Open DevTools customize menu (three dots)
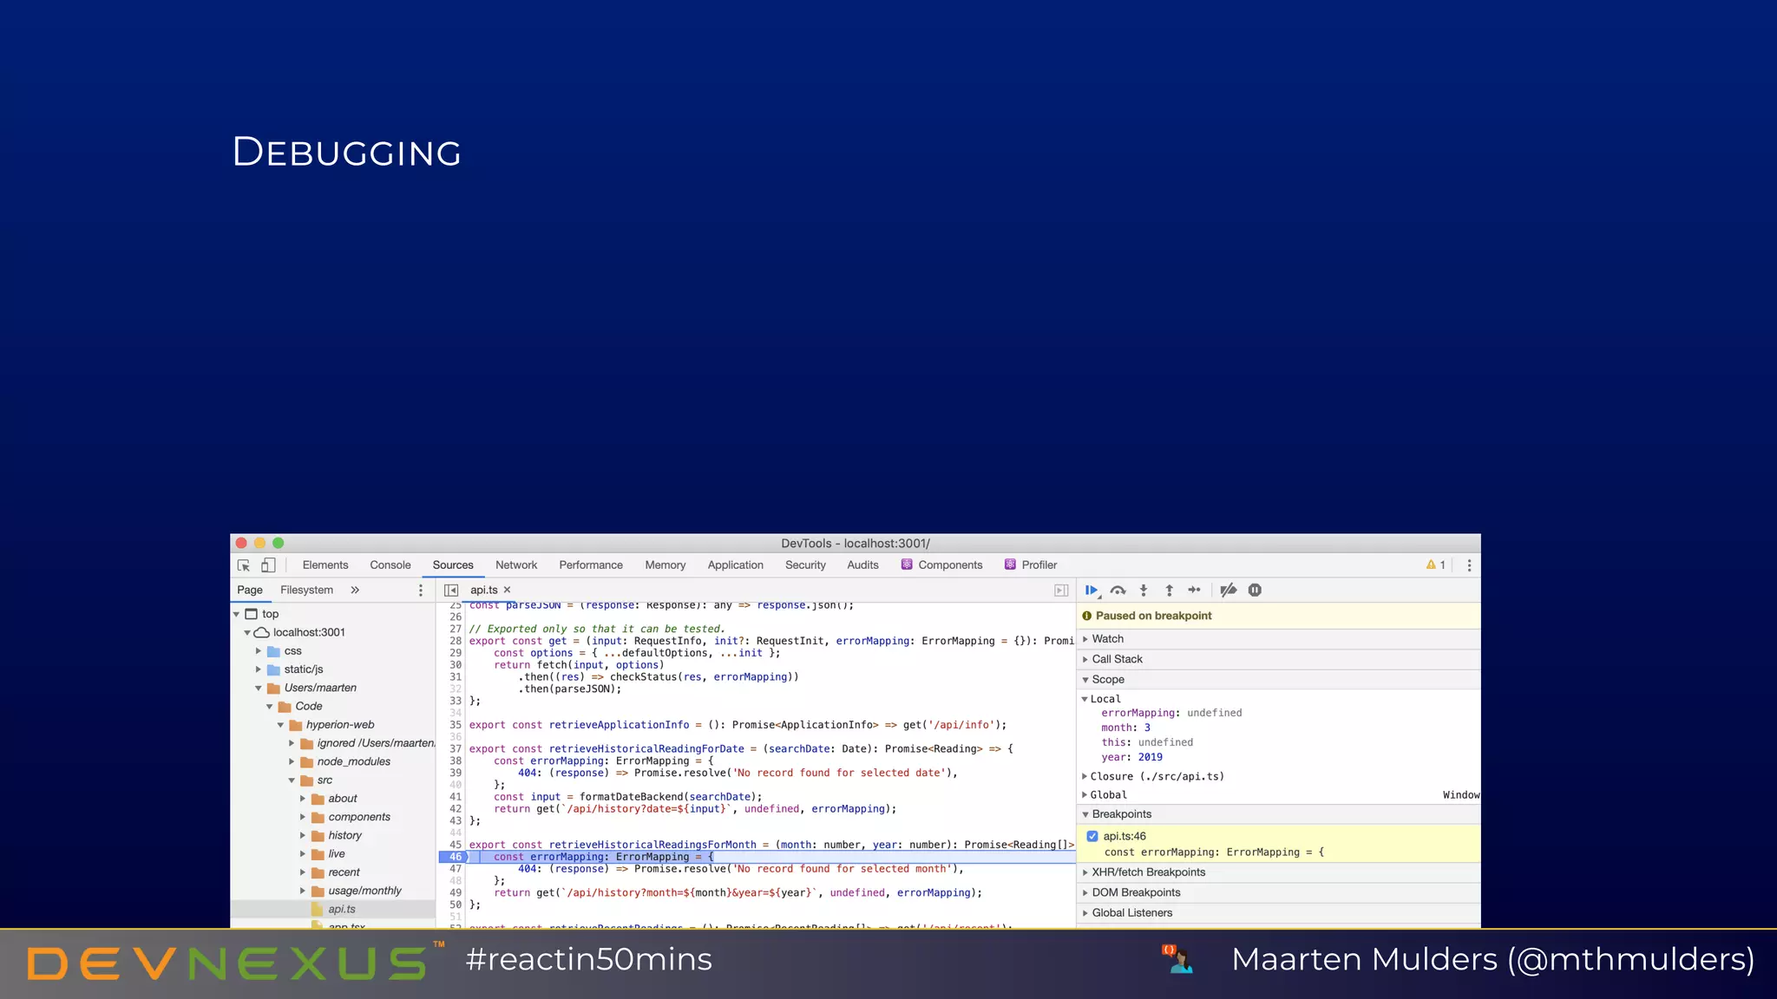The width and height of the screenshot is (1777, 999). pos(1469,565)
